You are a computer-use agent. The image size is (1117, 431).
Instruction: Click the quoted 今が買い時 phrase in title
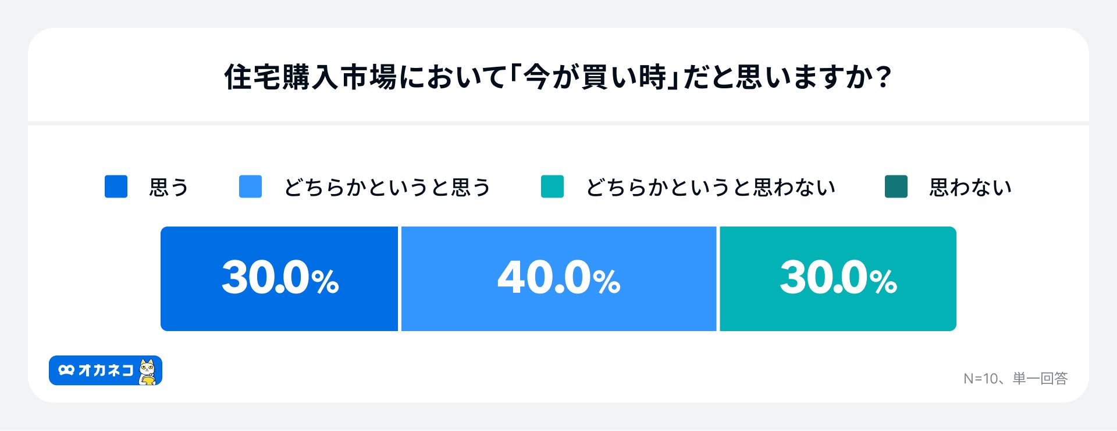(595, 77)
